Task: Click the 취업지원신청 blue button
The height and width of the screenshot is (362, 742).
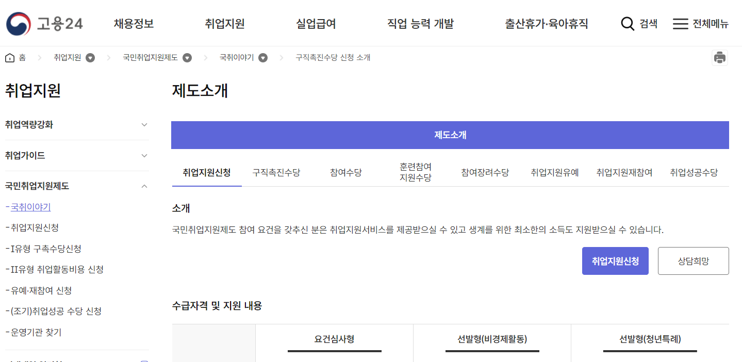Action: coord(615,260)
